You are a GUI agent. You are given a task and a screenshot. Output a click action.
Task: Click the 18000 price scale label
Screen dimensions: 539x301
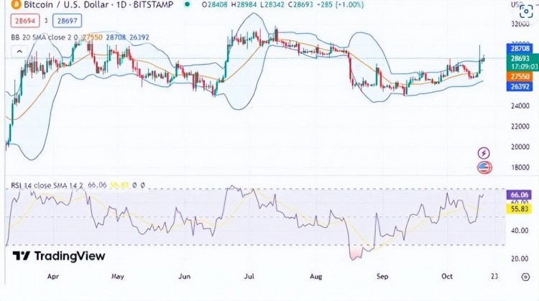pyautogui.click(x=520, y=167)
